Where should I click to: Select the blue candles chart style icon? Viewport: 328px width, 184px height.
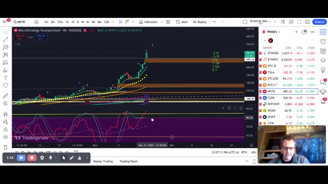pos(121,22)
